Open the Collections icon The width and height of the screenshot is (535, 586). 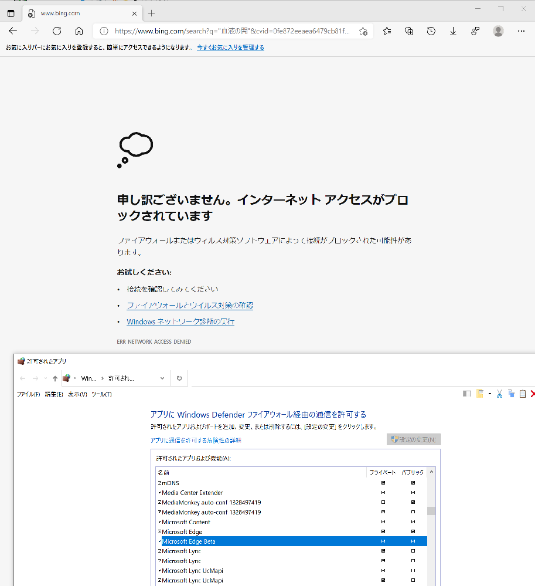pos(409,31)
